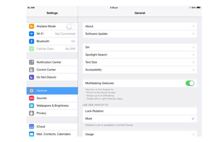Tap the green Cellular Data icon
Image resolution: width=221 pixels, height=142 pixels.
31,49
